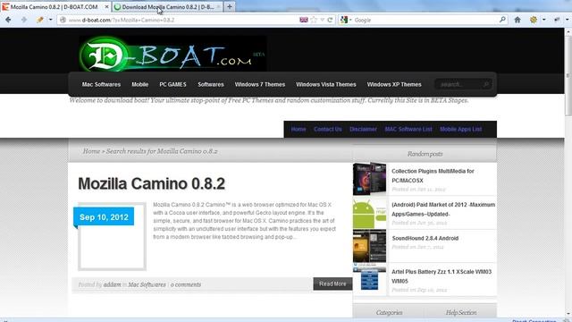Click the Read More button
Image resolution: width=572 pixels, height=322 pixels.
click(x=332, y=284)
